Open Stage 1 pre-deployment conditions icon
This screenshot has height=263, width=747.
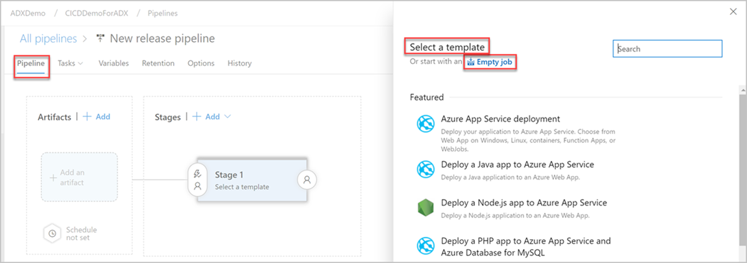coord(197,180)
